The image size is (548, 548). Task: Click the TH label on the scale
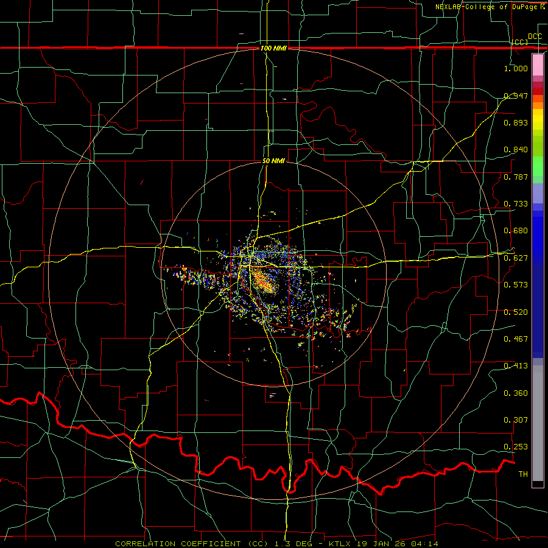click(523, 474)
